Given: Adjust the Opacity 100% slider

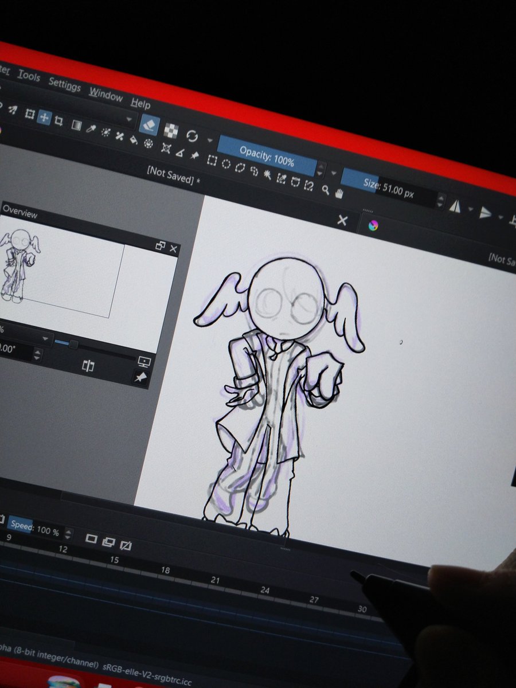Looking at the screenshot, I should tap(267, 156).
